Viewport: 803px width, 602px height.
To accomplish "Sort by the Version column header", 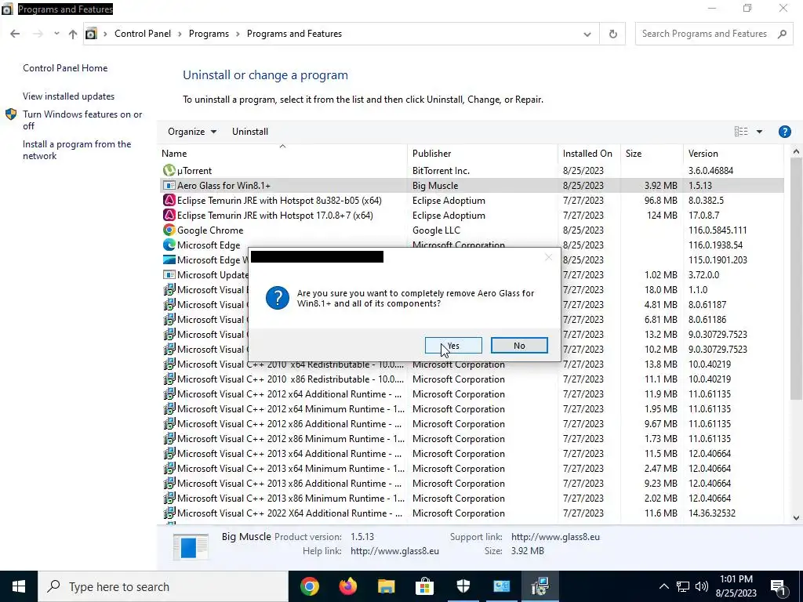I will (733, 153).
